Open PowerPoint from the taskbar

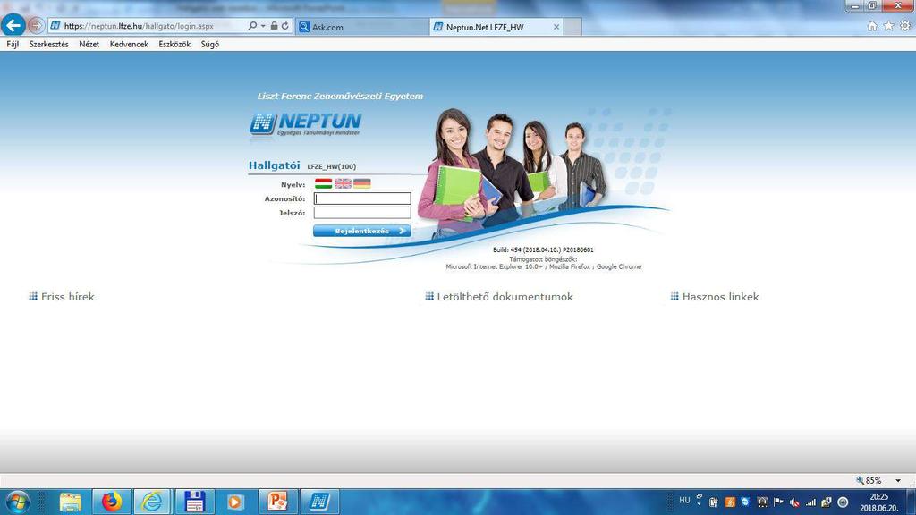[x=277, y=502]
